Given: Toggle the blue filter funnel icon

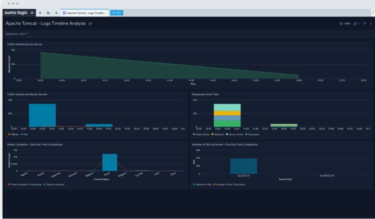Looking at the screenshot, I should click(x=364, y=24).
